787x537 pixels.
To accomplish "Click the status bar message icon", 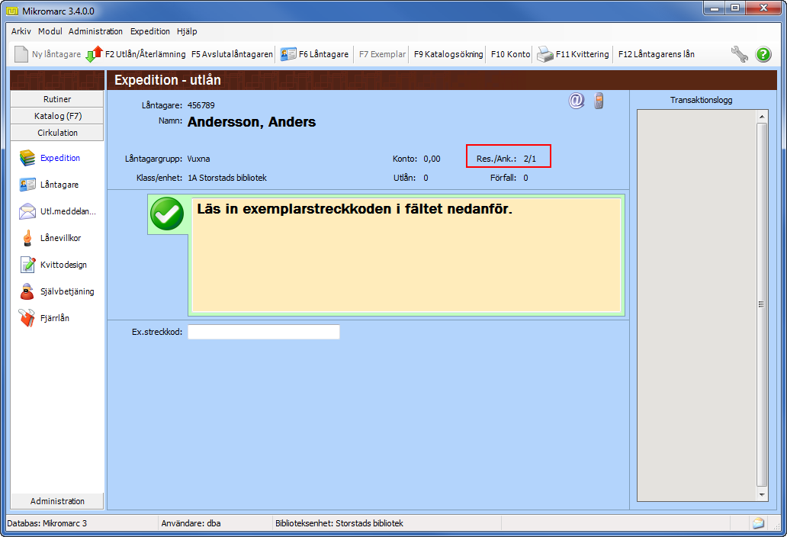I will pos(758,523).
